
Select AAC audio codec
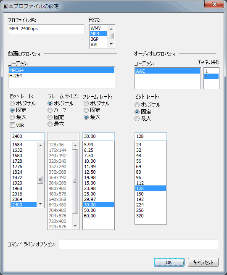pos(168,71)
